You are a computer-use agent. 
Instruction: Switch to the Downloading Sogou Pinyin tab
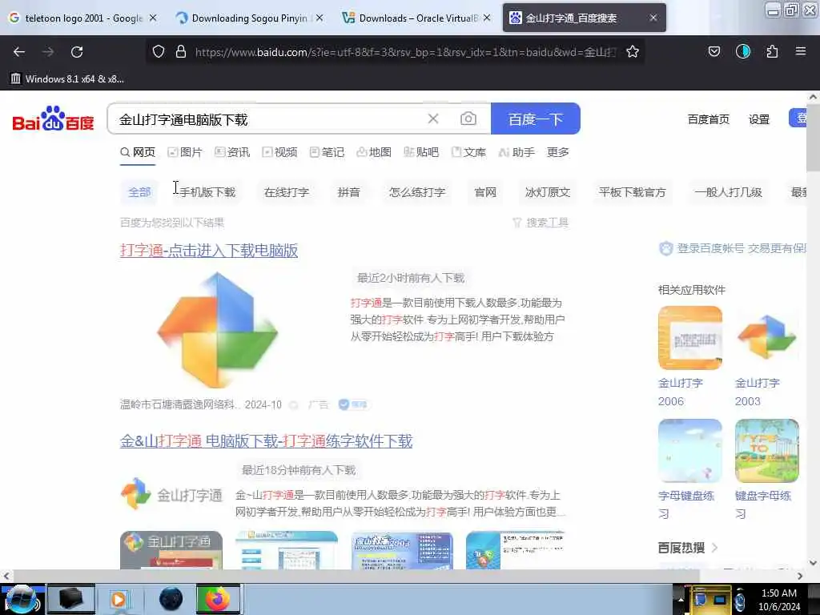(x=250, y=18)
